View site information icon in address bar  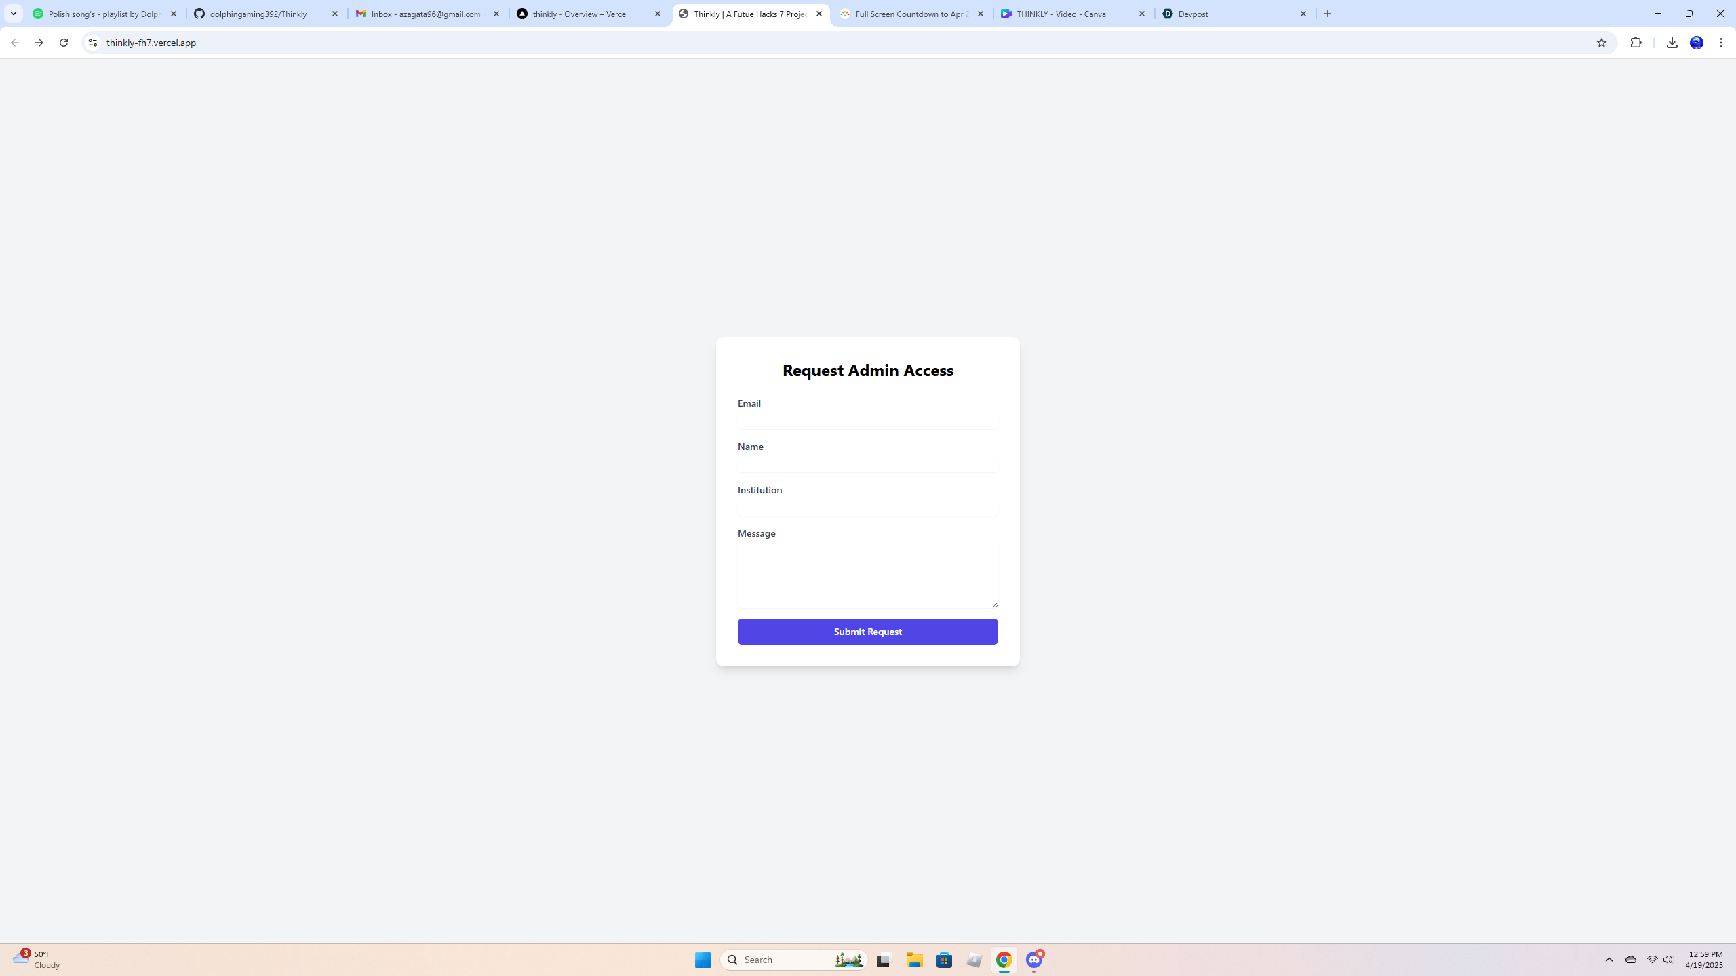[93, 43]
